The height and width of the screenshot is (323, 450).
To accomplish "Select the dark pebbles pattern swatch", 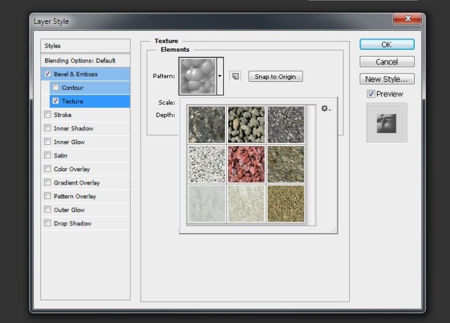I will tap(246, 124).
